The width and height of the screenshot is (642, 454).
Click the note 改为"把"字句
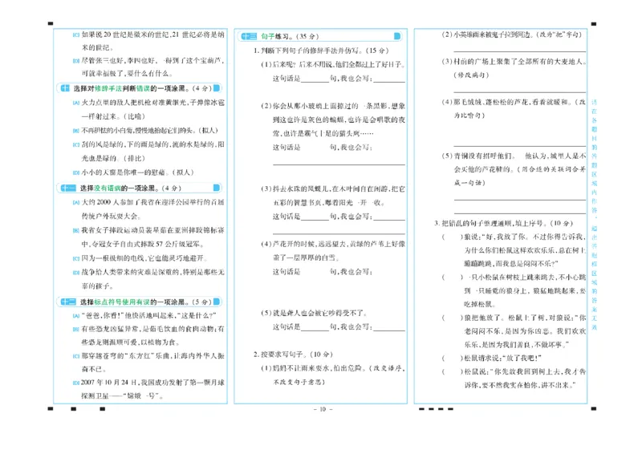(x=557, y=34)
